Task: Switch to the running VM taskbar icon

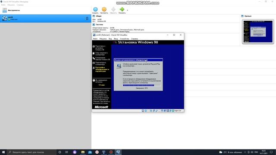Action: pyautogui.click(x=118, y=152)
